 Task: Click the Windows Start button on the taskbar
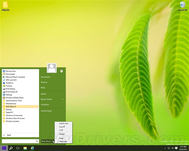pyautogui.click(x=4, y=148)
